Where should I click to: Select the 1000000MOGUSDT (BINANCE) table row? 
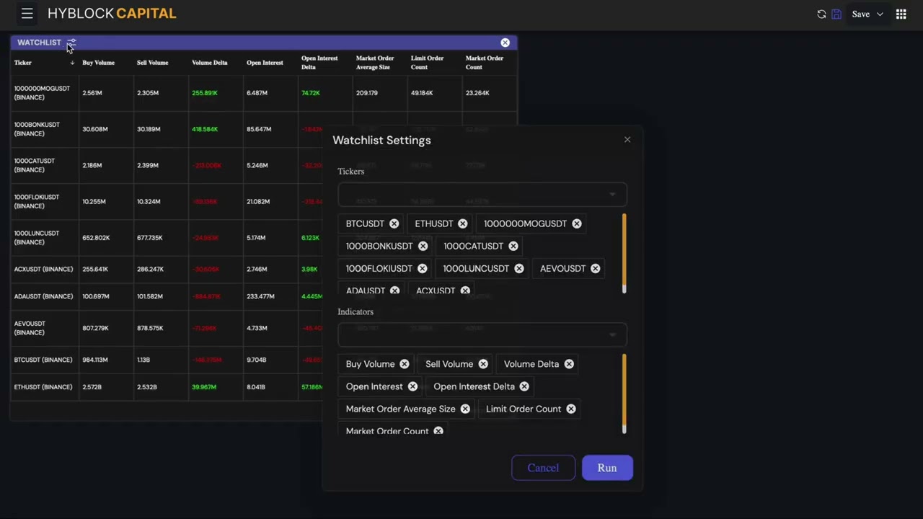[x=263, y=93]
